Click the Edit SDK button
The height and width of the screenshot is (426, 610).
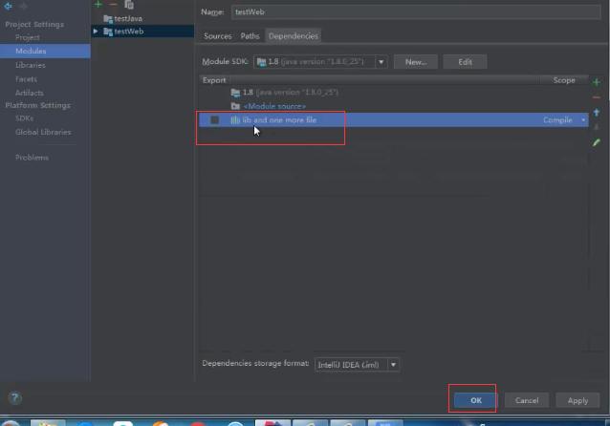(465, 62)
